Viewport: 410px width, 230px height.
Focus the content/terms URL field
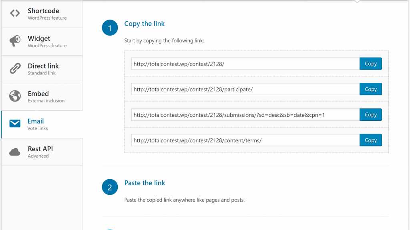click(x=245, y=140)
